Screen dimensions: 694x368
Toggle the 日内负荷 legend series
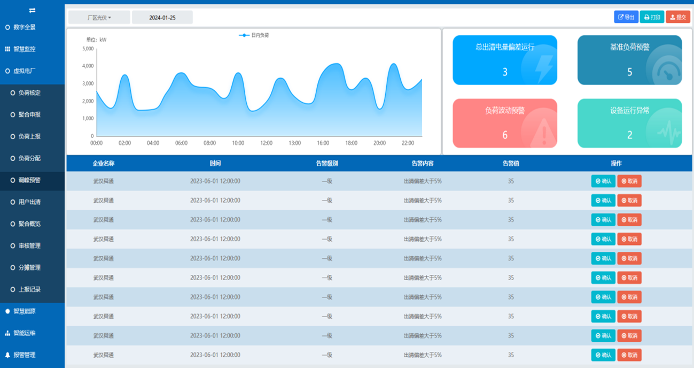(254, 35)
